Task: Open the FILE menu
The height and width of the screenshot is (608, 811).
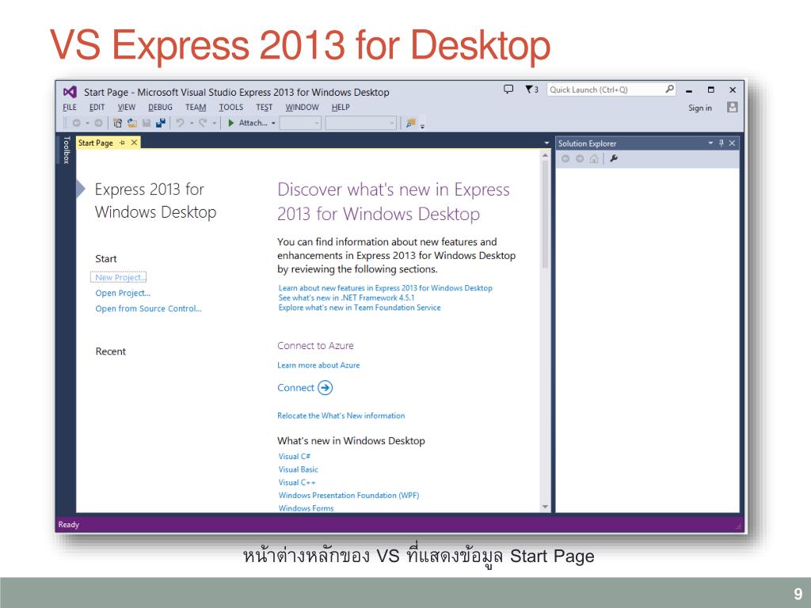Action: click(70, 107)
